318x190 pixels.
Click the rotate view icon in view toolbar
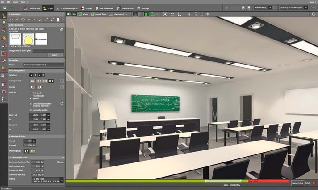click(x=196, y=14)
